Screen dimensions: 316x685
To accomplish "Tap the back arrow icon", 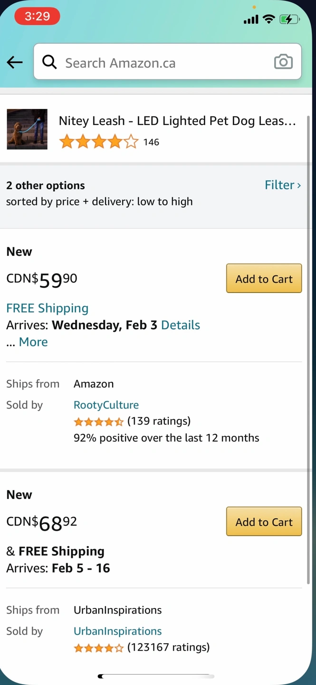I will tap(15, 62).
